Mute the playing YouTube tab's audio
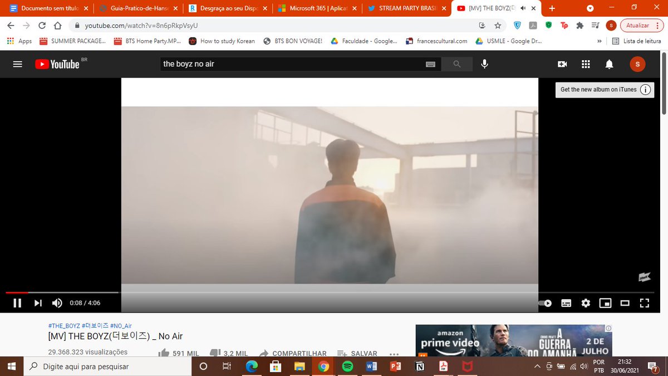 pos(522,8)
